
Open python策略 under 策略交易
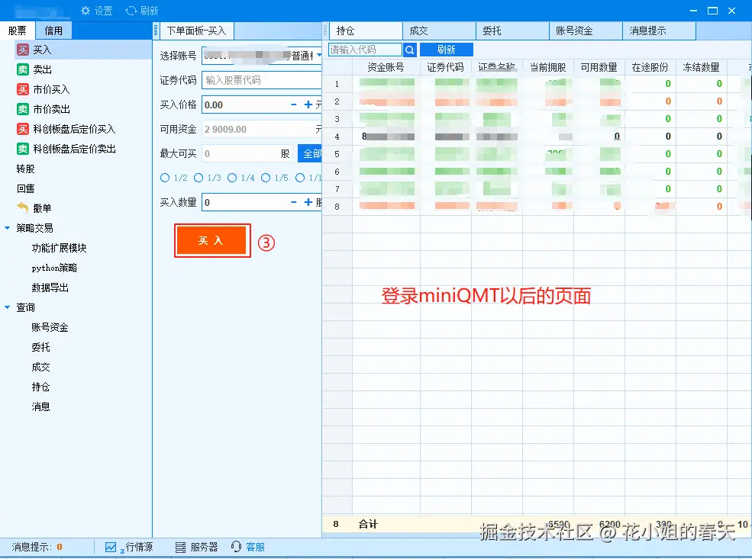tap(54, 268)
